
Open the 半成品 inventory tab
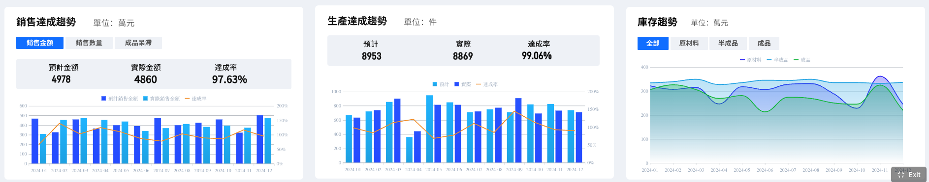pyautogui.click(x=728, y=44)
